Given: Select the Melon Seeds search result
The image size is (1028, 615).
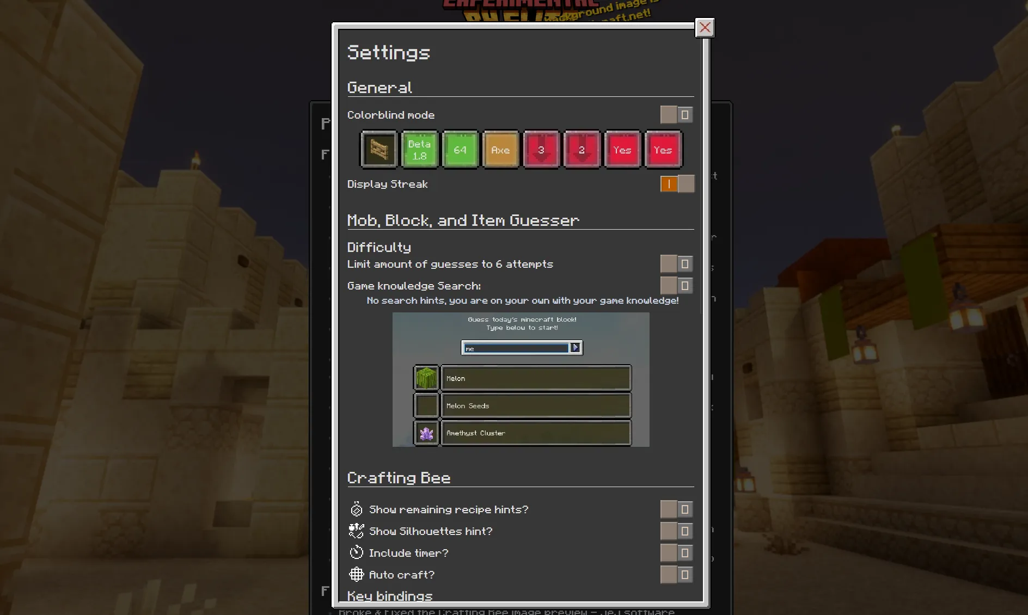Looking at the screenshot, I should click(x=536, y=405).
